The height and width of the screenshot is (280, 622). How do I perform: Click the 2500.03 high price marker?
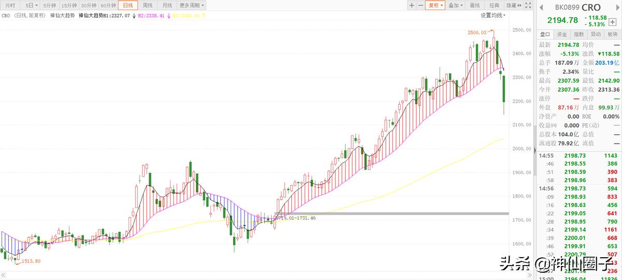tap(476, 32)
